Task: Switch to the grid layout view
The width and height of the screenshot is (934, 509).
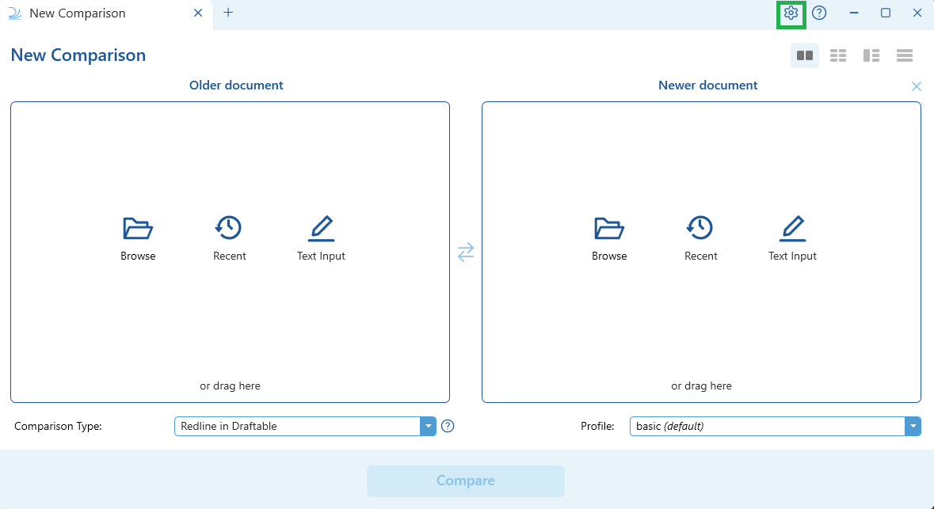Action: point(838,55)
